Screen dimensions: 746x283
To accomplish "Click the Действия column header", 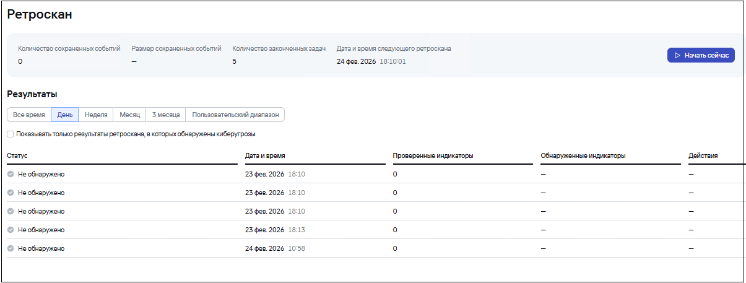I will tap(703, 155).
